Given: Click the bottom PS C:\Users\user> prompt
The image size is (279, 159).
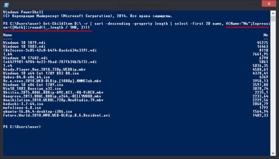Looking at the screenshot, I should tap(22, 127).
